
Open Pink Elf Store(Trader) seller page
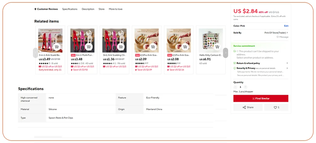(276, 33)
